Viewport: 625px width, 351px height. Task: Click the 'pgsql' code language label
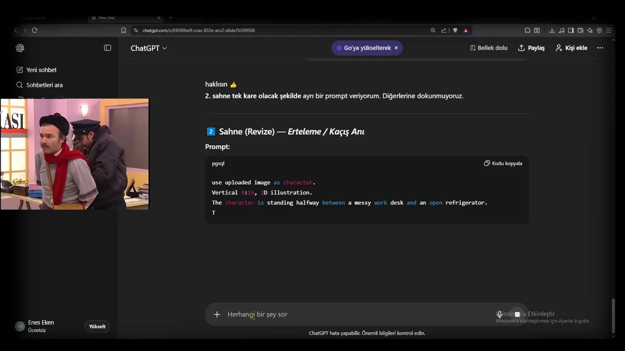coord(218,163)
